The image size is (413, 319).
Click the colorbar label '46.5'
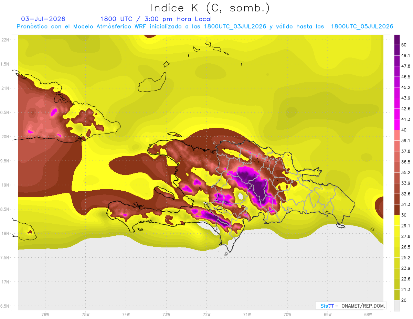click(x=406, y=77)
